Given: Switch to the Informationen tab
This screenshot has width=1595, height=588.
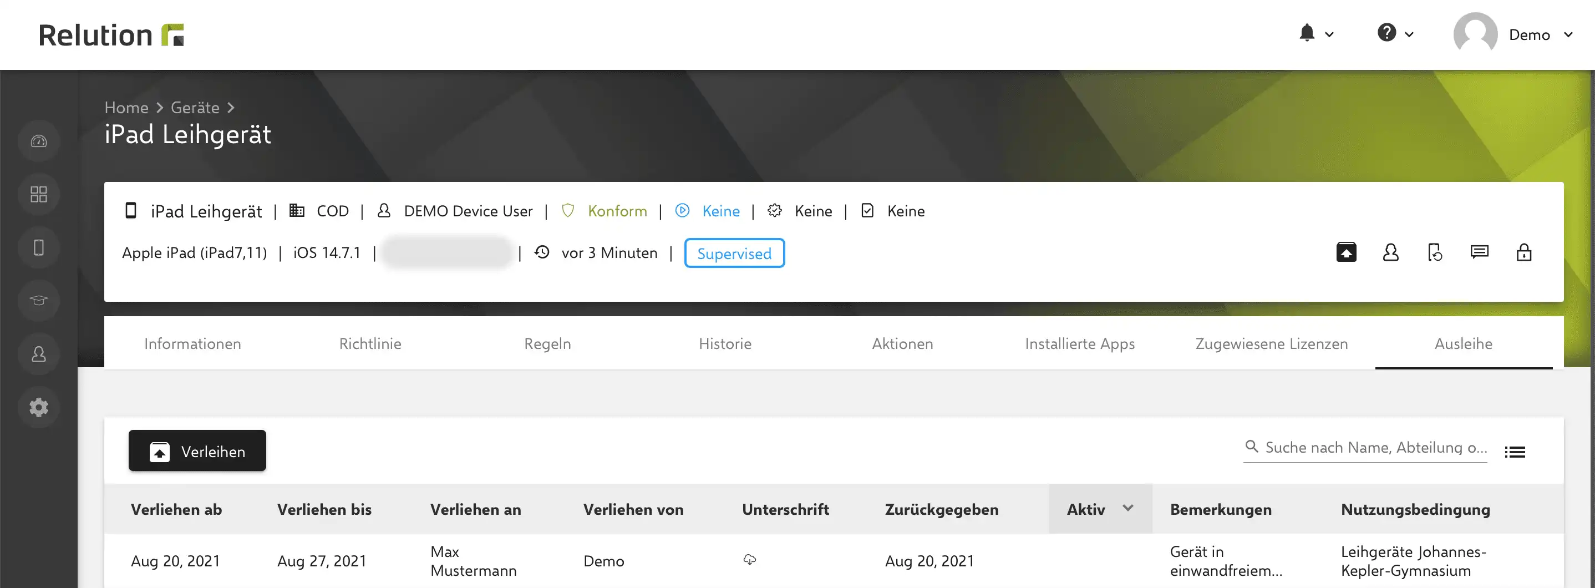Looking at the screenshot, I should [192, 343].
